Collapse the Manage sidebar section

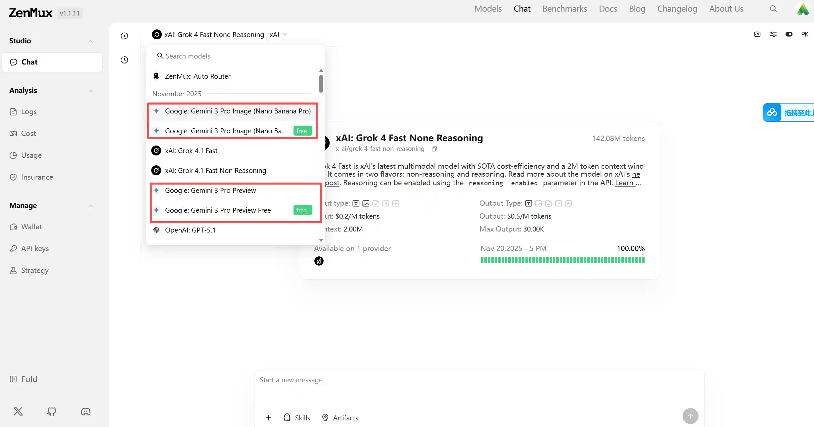coord(91,206)
